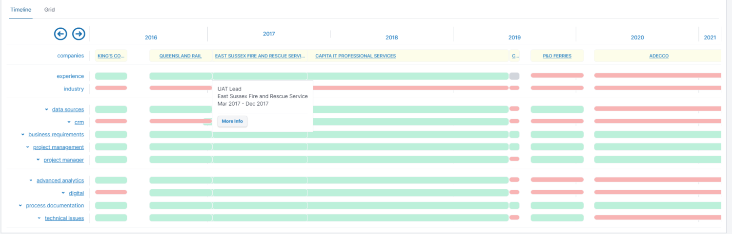Click experience bar under P&O Ferries
This screenshot has width=732, height=234.
(x=557, y=75)
